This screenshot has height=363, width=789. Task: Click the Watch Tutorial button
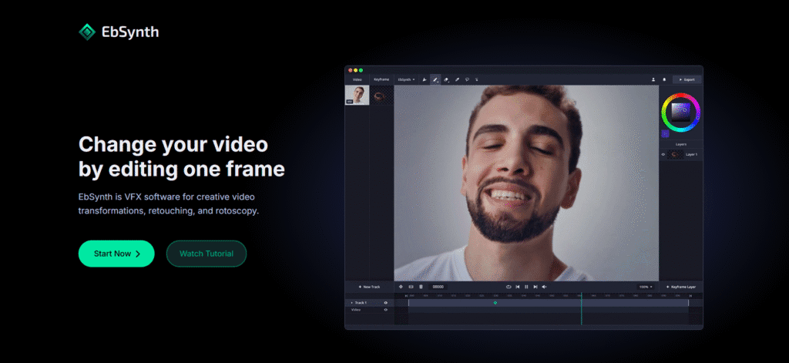point(206,254)
